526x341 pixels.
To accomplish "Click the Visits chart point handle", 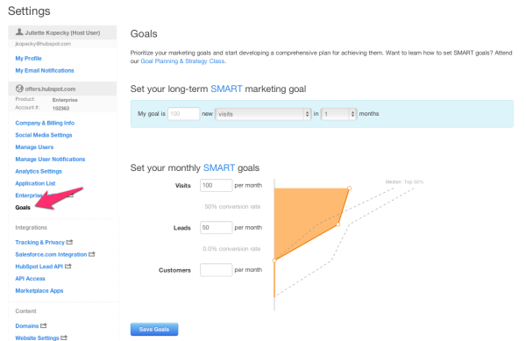I will [x=349, y=188].
